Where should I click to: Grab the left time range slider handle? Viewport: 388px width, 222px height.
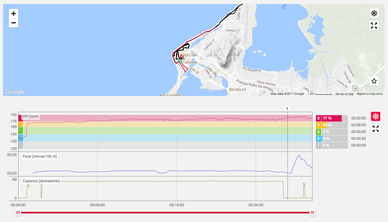pyautogui.click(x=18, y=212)
